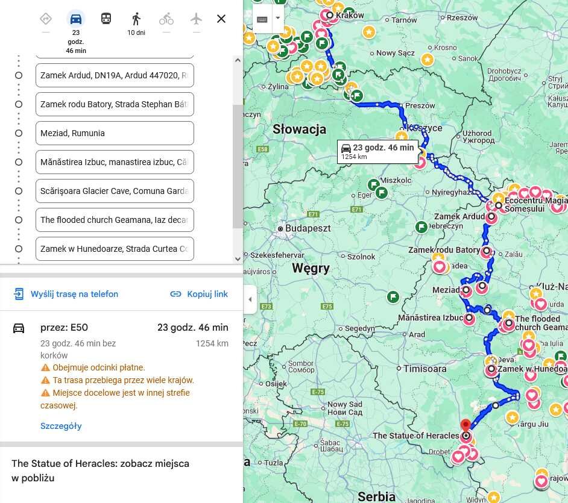Switch to public transit travel mode
This screenshot has width=568, height=503.
[106, 19]
